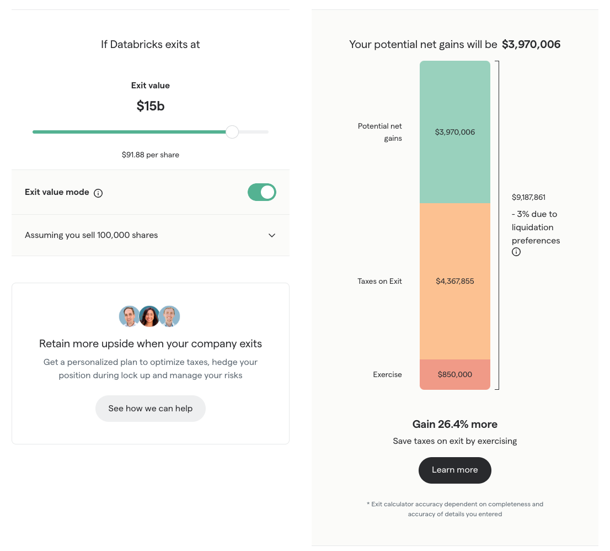Click the exit value slider handle
This screenshot has height=551, width=610.
click(x=232, y=132)
